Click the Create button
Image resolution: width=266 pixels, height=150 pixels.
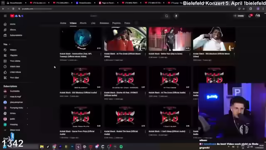(239, 16)
